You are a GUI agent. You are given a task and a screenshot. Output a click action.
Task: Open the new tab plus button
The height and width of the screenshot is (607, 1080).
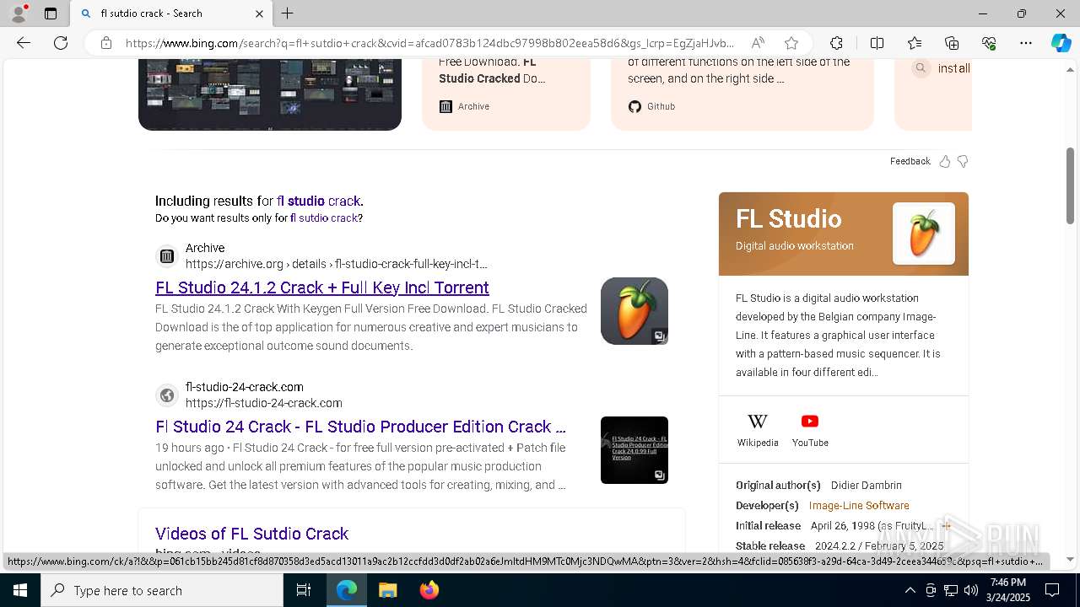(x=288, y=13)
